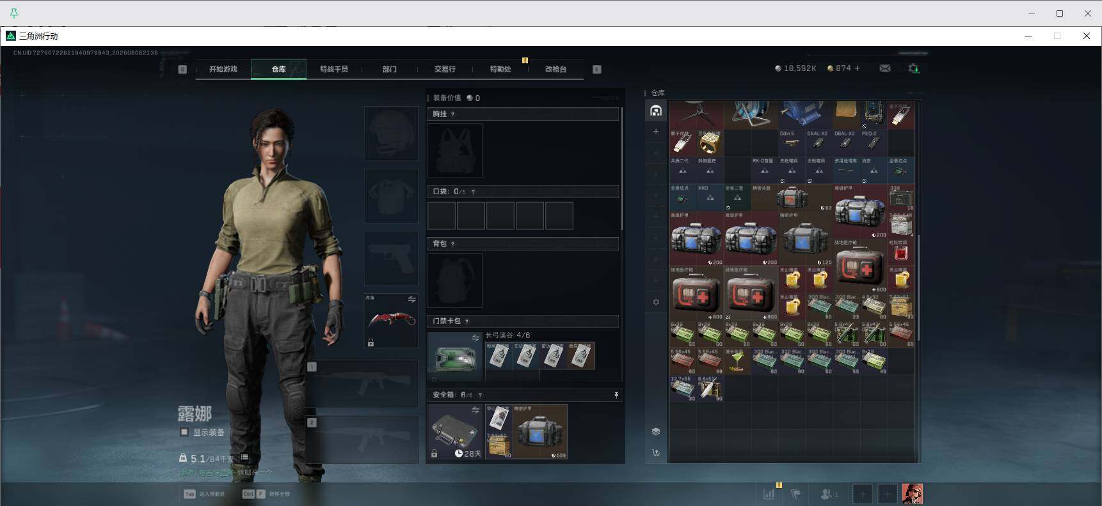Select the warehouse home icon in the storage sidebar

click(656, 111)
